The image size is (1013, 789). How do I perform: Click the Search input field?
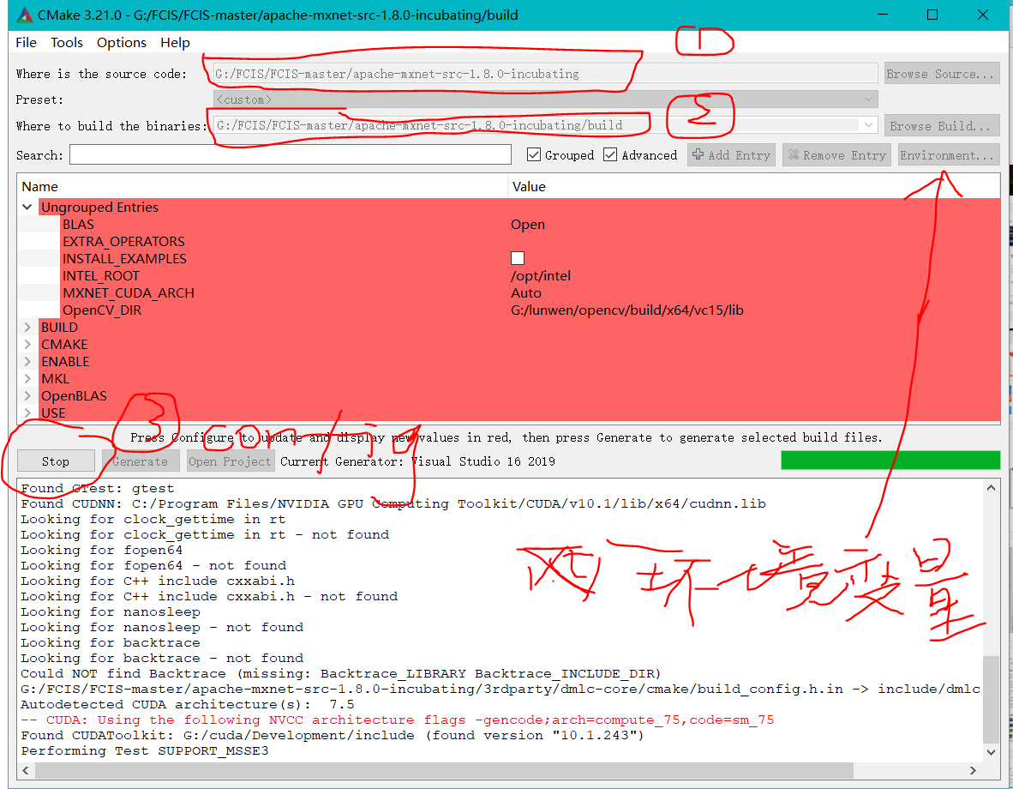click(290, 154)
